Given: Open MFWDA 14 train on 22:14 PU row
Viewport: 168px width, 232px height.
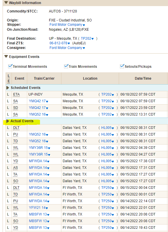Looking at the screenshot, I should pos(39,201).
